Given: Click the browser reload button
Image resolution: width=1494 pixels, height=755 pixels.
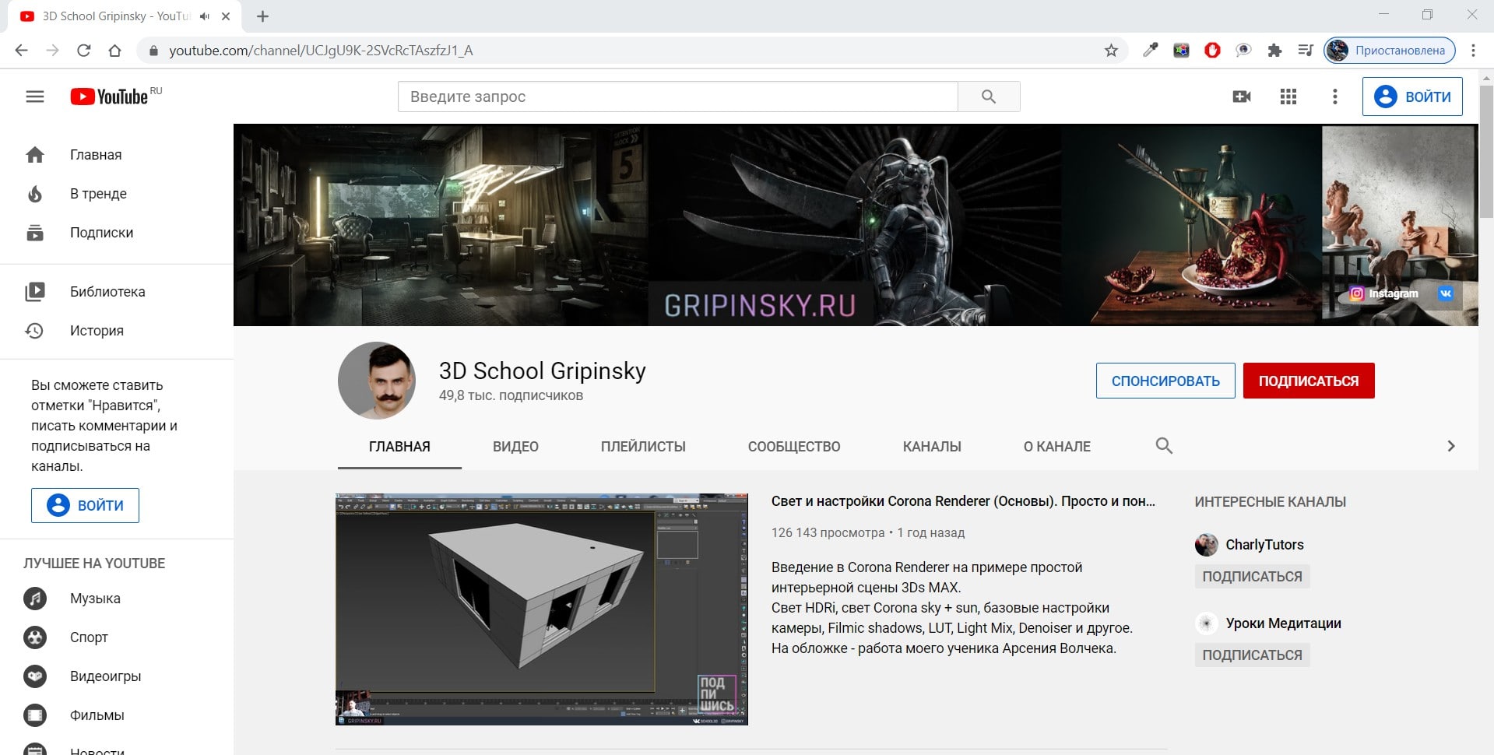Looking at the screenshot, I should point(84,51).
